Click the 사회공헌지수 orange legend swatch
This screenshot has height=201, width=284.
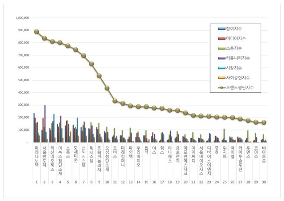(x=222, y=78)
